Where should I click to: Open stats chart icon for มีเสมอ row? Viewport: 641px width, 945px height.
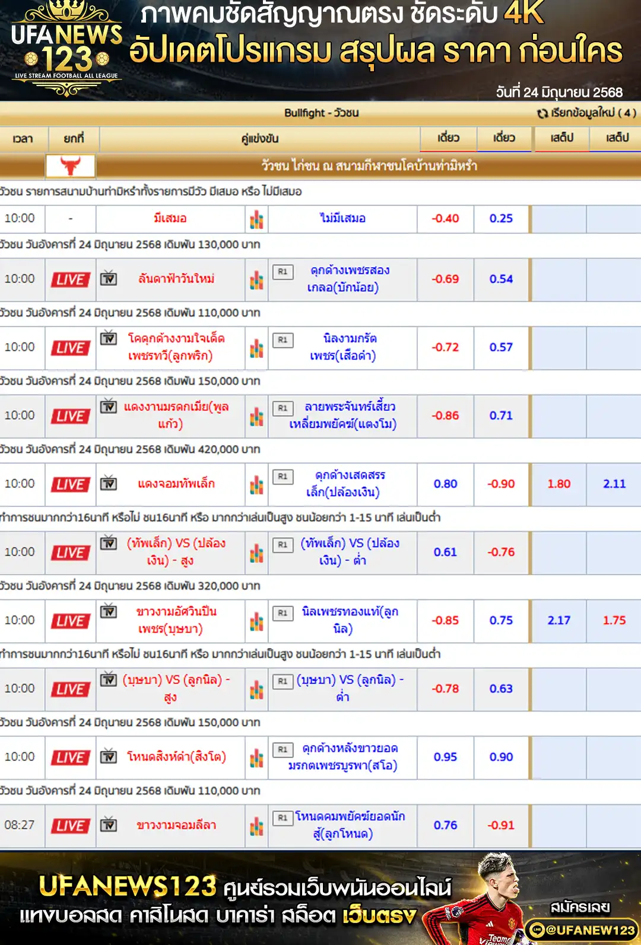[x=256, y=219]
